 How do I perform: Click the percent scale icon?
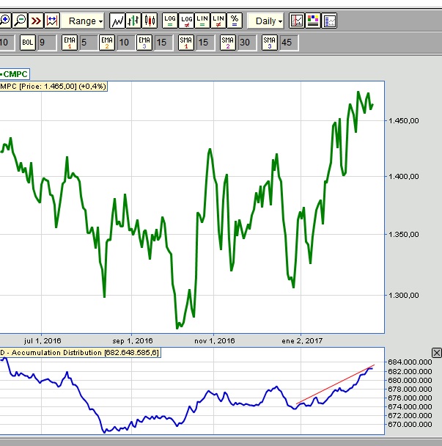click(x=235, y=21)
